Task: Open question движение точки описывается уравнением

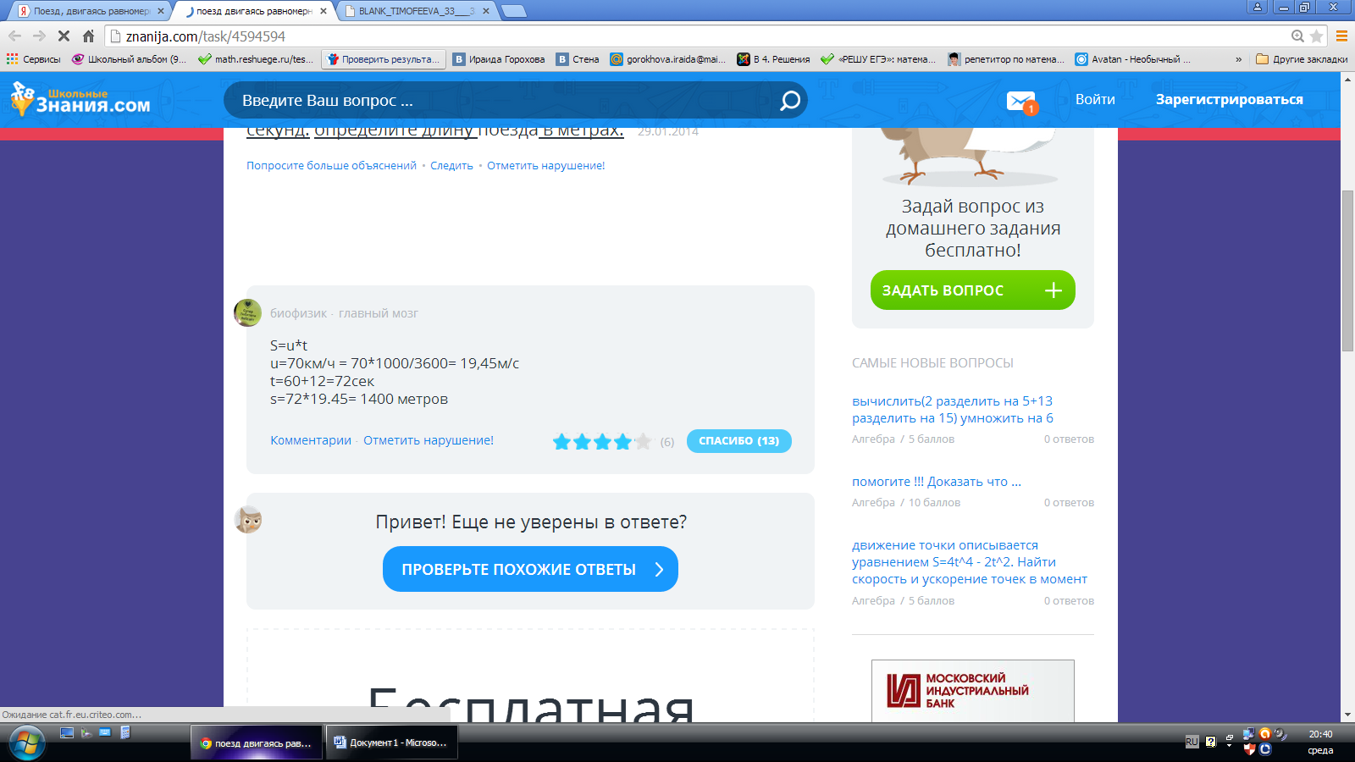Action: [970, 562]
